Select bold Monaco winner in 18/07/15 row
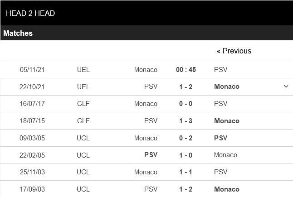 (x=227, y=121)
